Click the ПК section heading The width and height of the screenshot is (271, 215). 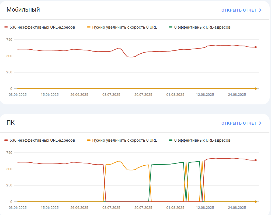pos(11,122)
